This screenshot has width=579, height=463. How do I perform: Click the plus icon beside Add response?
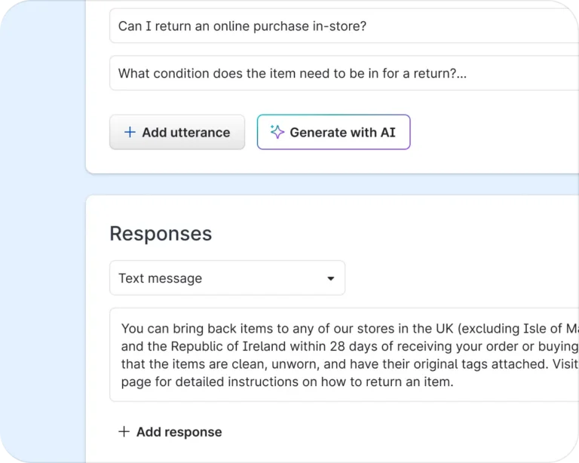[x=124, y=431]
